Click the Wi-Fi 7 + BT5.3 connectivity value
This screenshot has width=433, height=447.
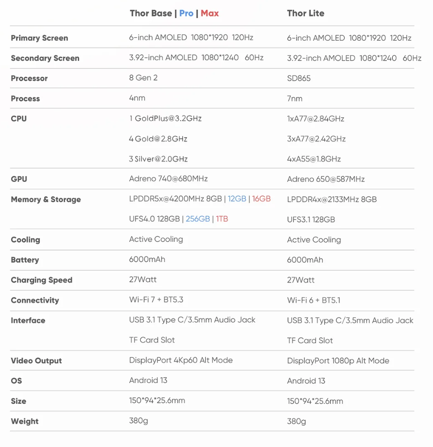156,300
